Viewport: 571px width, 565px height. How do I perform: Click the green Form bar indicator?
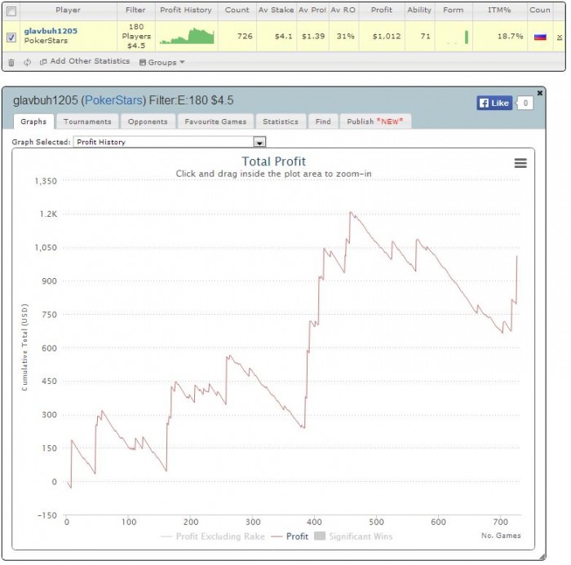pyautogui.click(x=467, y=37)
